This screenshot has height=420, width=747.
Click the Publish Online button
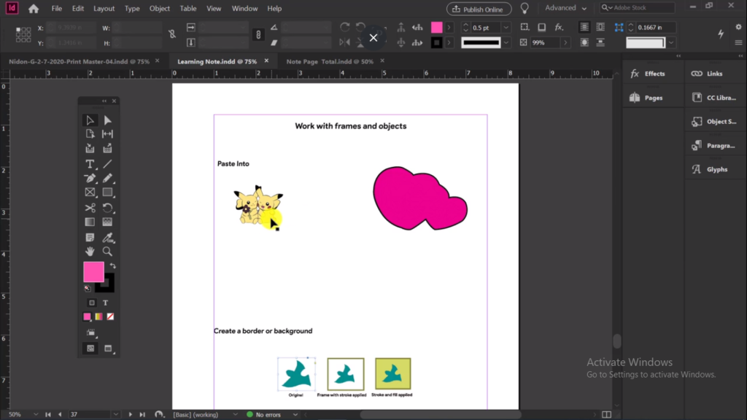coord(479,9)
